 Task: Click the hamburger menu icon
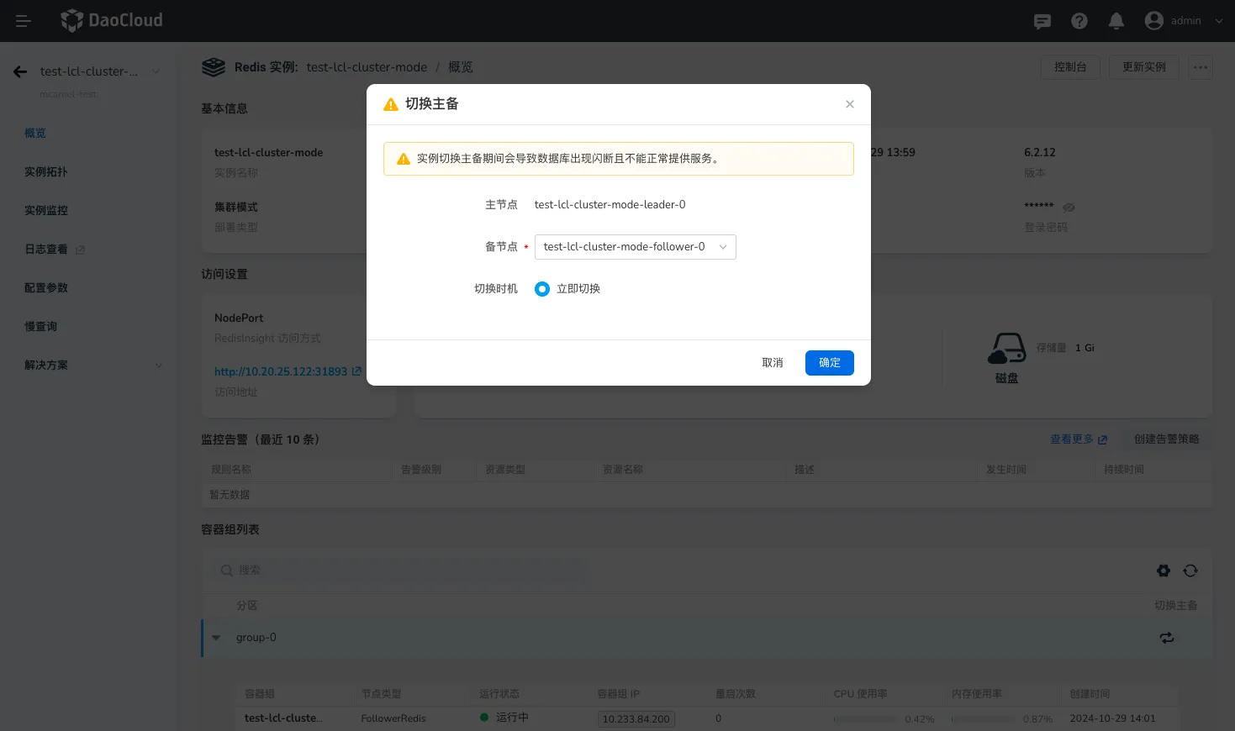coord(24,21)
